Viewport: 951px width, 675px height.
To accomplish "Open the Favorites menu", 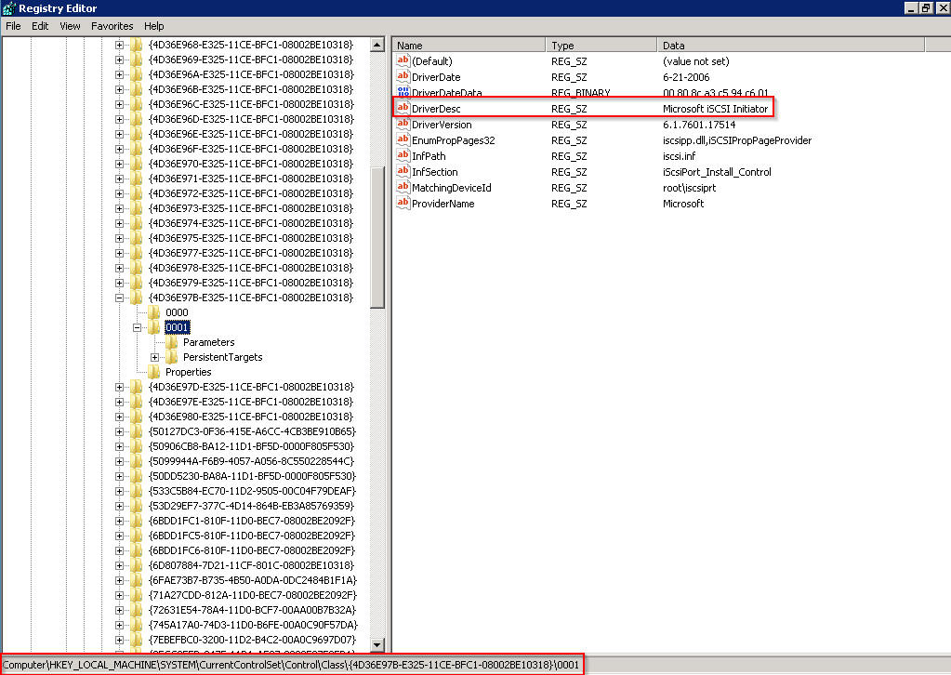I will pyautogui.click(x=112, y=26).
